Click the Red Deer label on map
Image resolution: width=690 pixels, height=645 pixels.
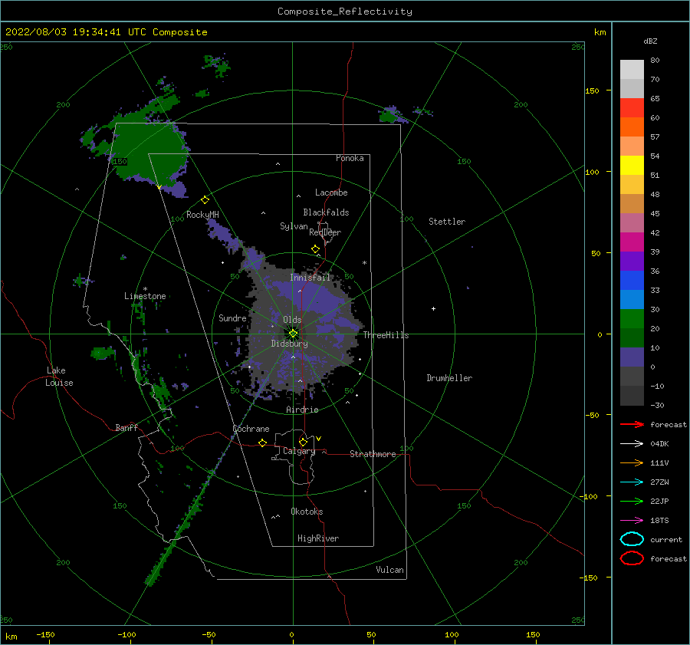pyautogui.click(x=325, y=232)
